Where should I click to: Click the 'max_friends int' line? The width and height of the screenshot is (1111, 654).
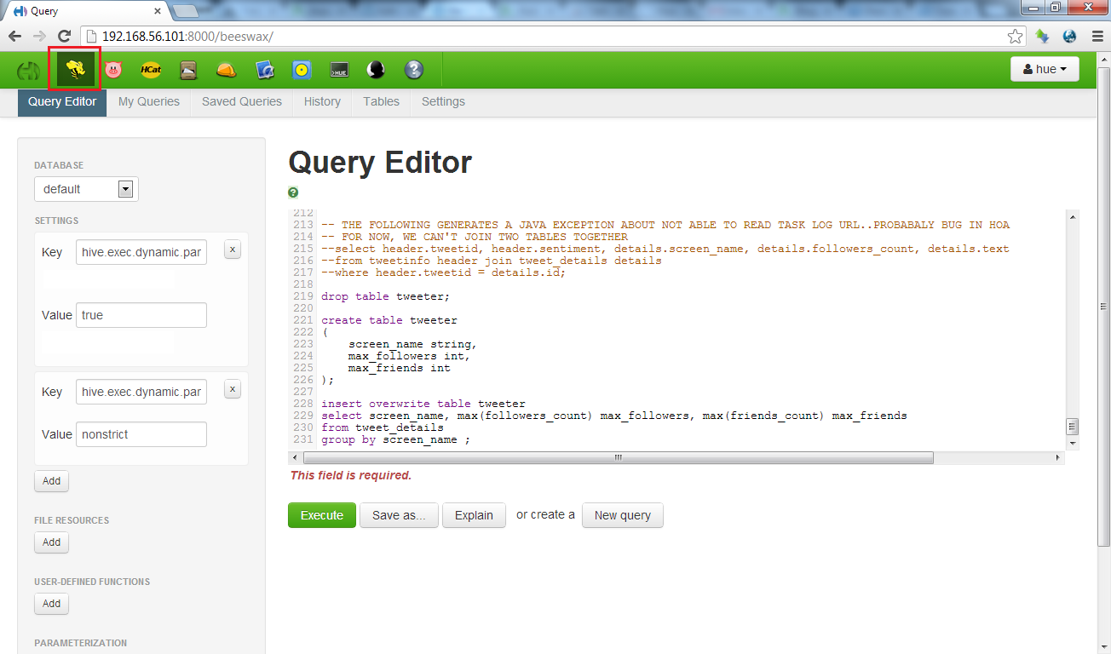coord(400,368)
